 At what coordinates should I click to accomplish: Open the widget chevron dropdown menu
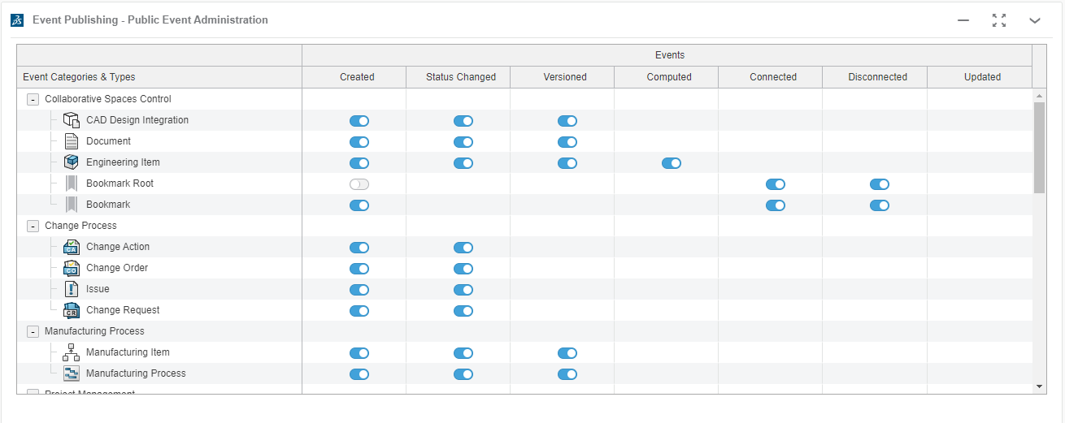pyautogui.click(x=1034, y=20)
